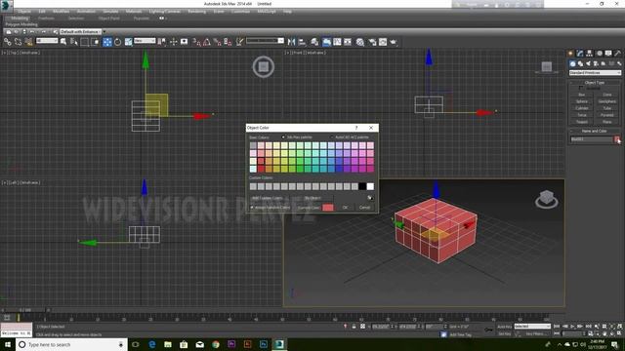Click the Mirror tool icon
This screenshot has height=351, width=625.
tap(291, 42)
